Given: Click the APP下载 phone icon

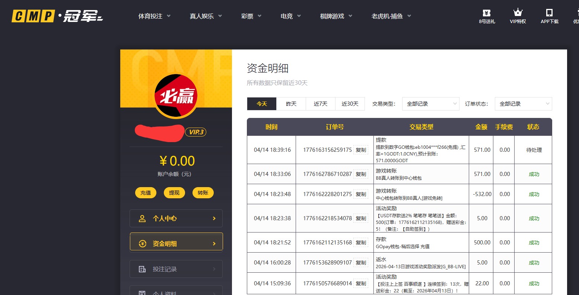Looking at the screenshot, I should [549, 13].
